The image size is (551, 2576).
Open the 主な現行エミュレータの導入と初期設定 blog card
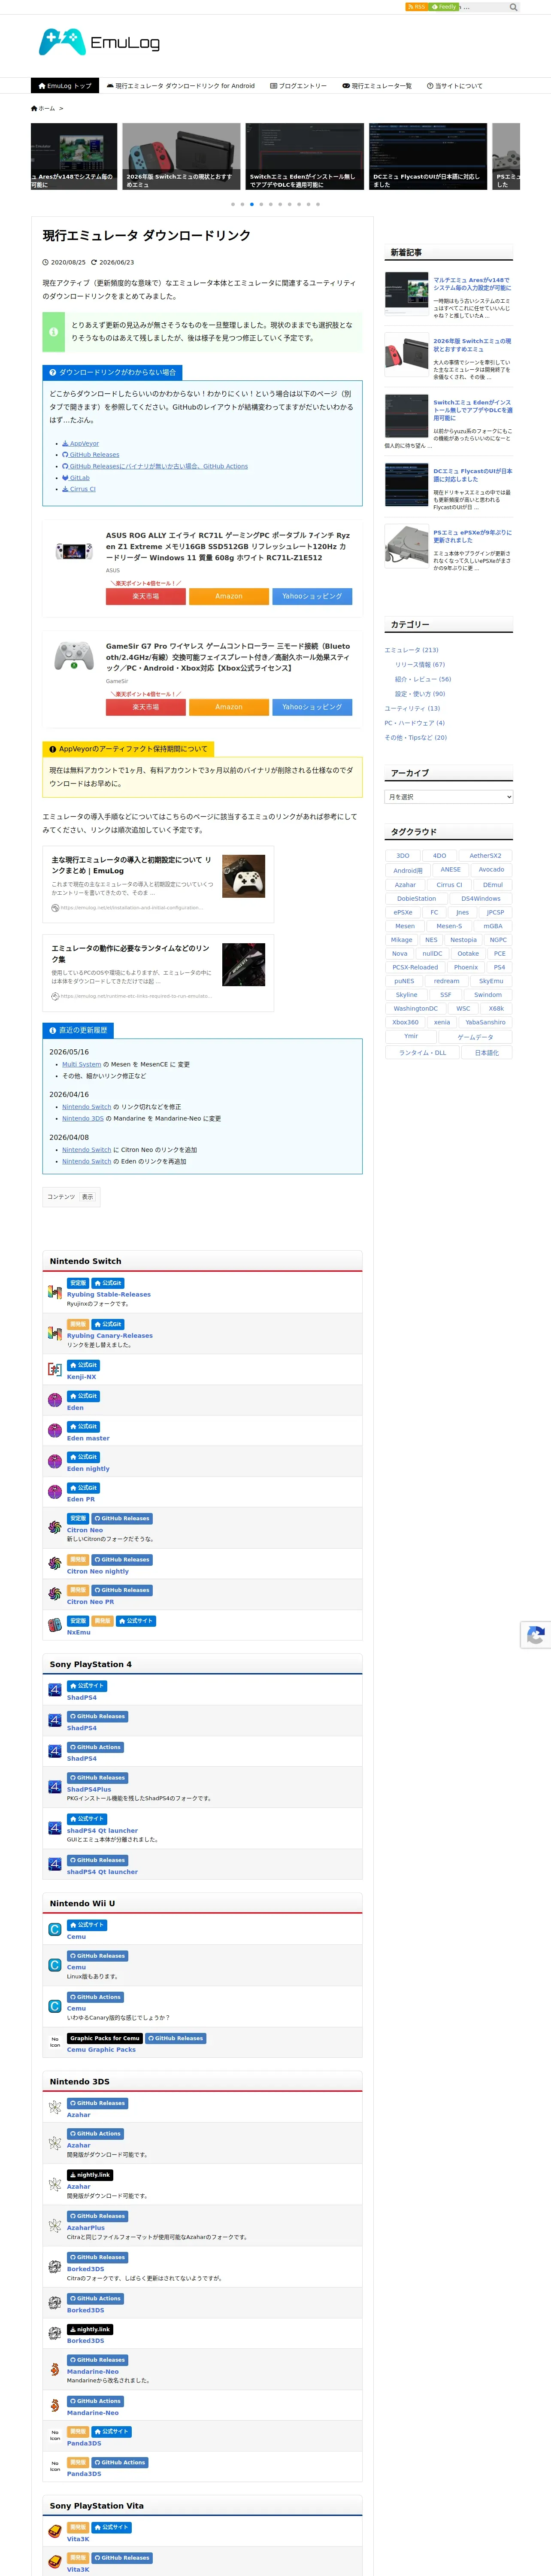pos(158,885)
